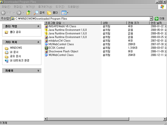Sort by the 프로그램 파일 column header
This screenshot has height=125, width=167.
73,23
